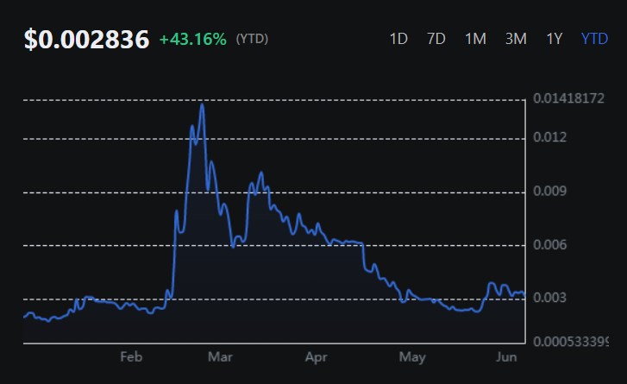The width and height of the screenshot is (627, 384).
Task: Click the Mar label on the time axis
Action: pyautogui.click(x=221, y=356)
